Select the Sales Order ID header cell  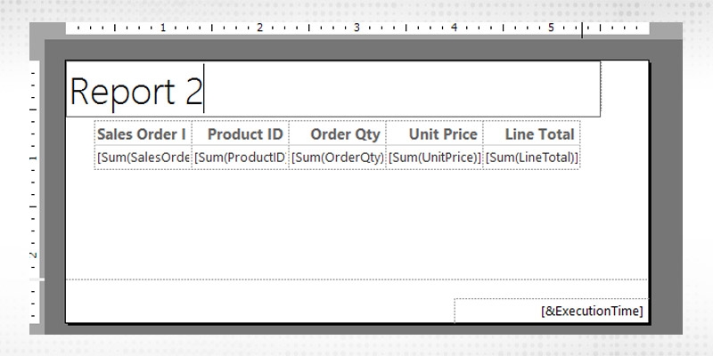point(143,134)
